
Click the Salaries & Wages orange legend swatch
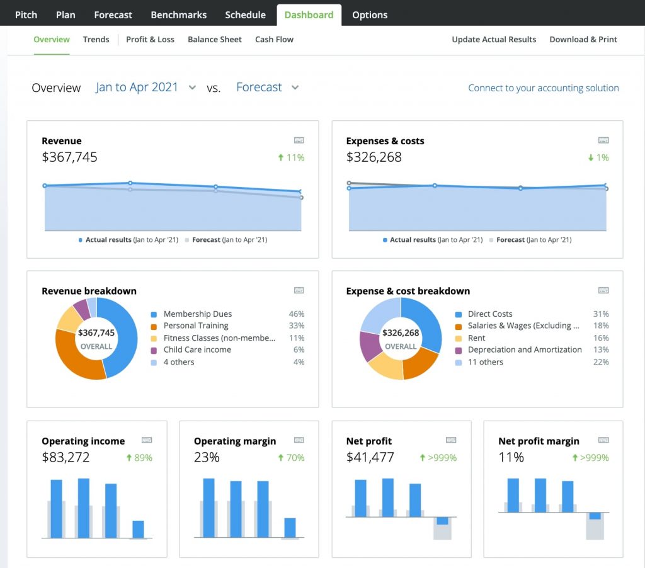click(459, 327)
